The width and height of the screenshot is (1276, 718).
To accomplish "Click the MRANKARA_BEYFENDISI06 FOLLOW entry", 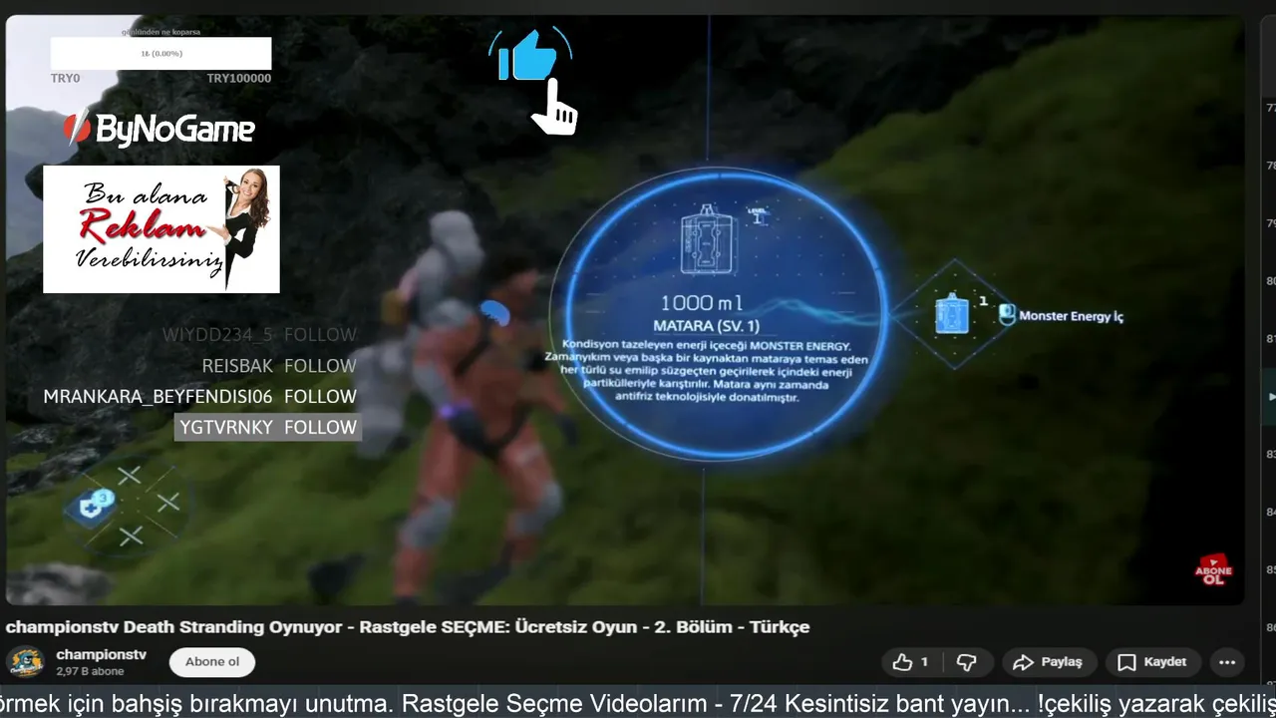I will pyautogui.click(x=199, y=396).
